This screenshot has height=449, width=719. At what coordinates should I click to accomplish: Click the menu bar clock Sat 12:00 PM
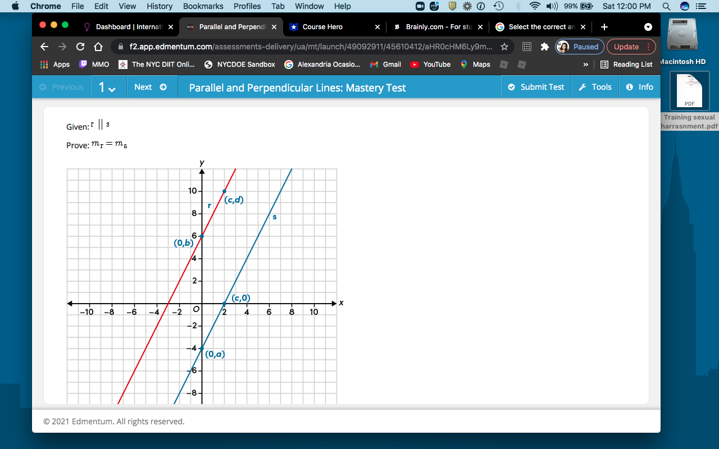(x=627, y=6)
